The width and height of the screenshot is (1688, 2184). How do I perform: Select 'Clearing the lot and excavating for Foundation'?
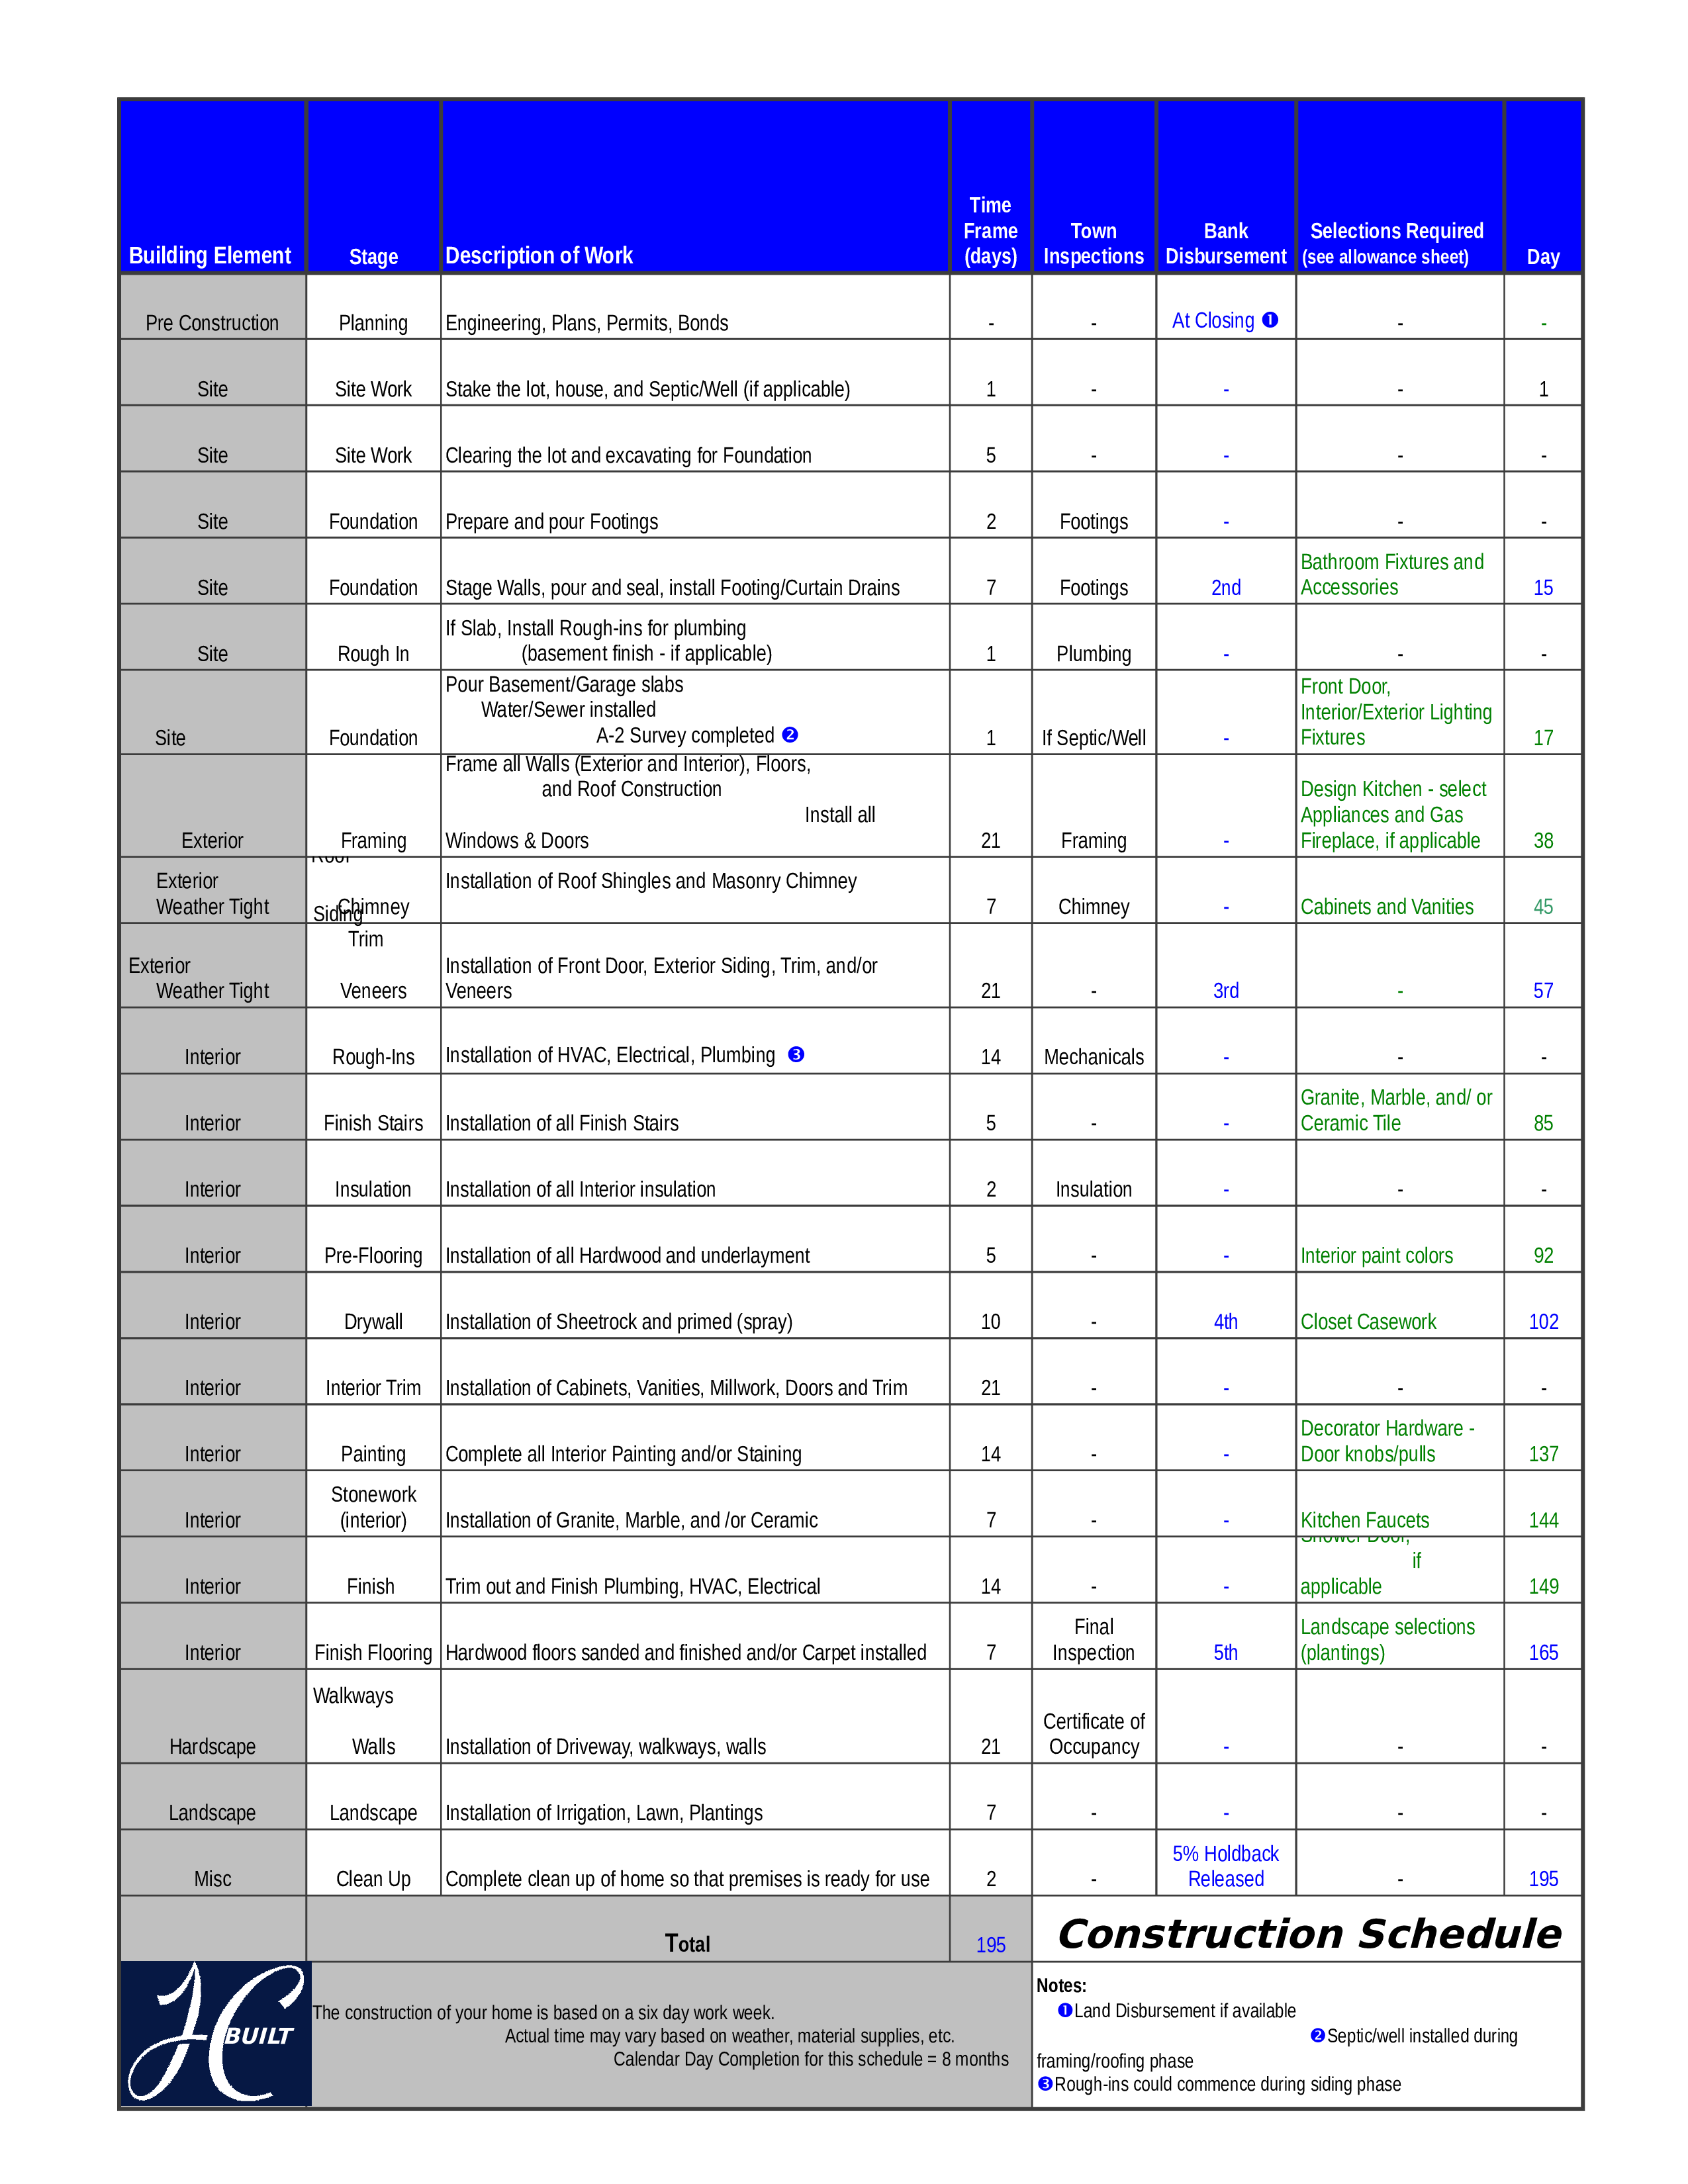point(628,455)
